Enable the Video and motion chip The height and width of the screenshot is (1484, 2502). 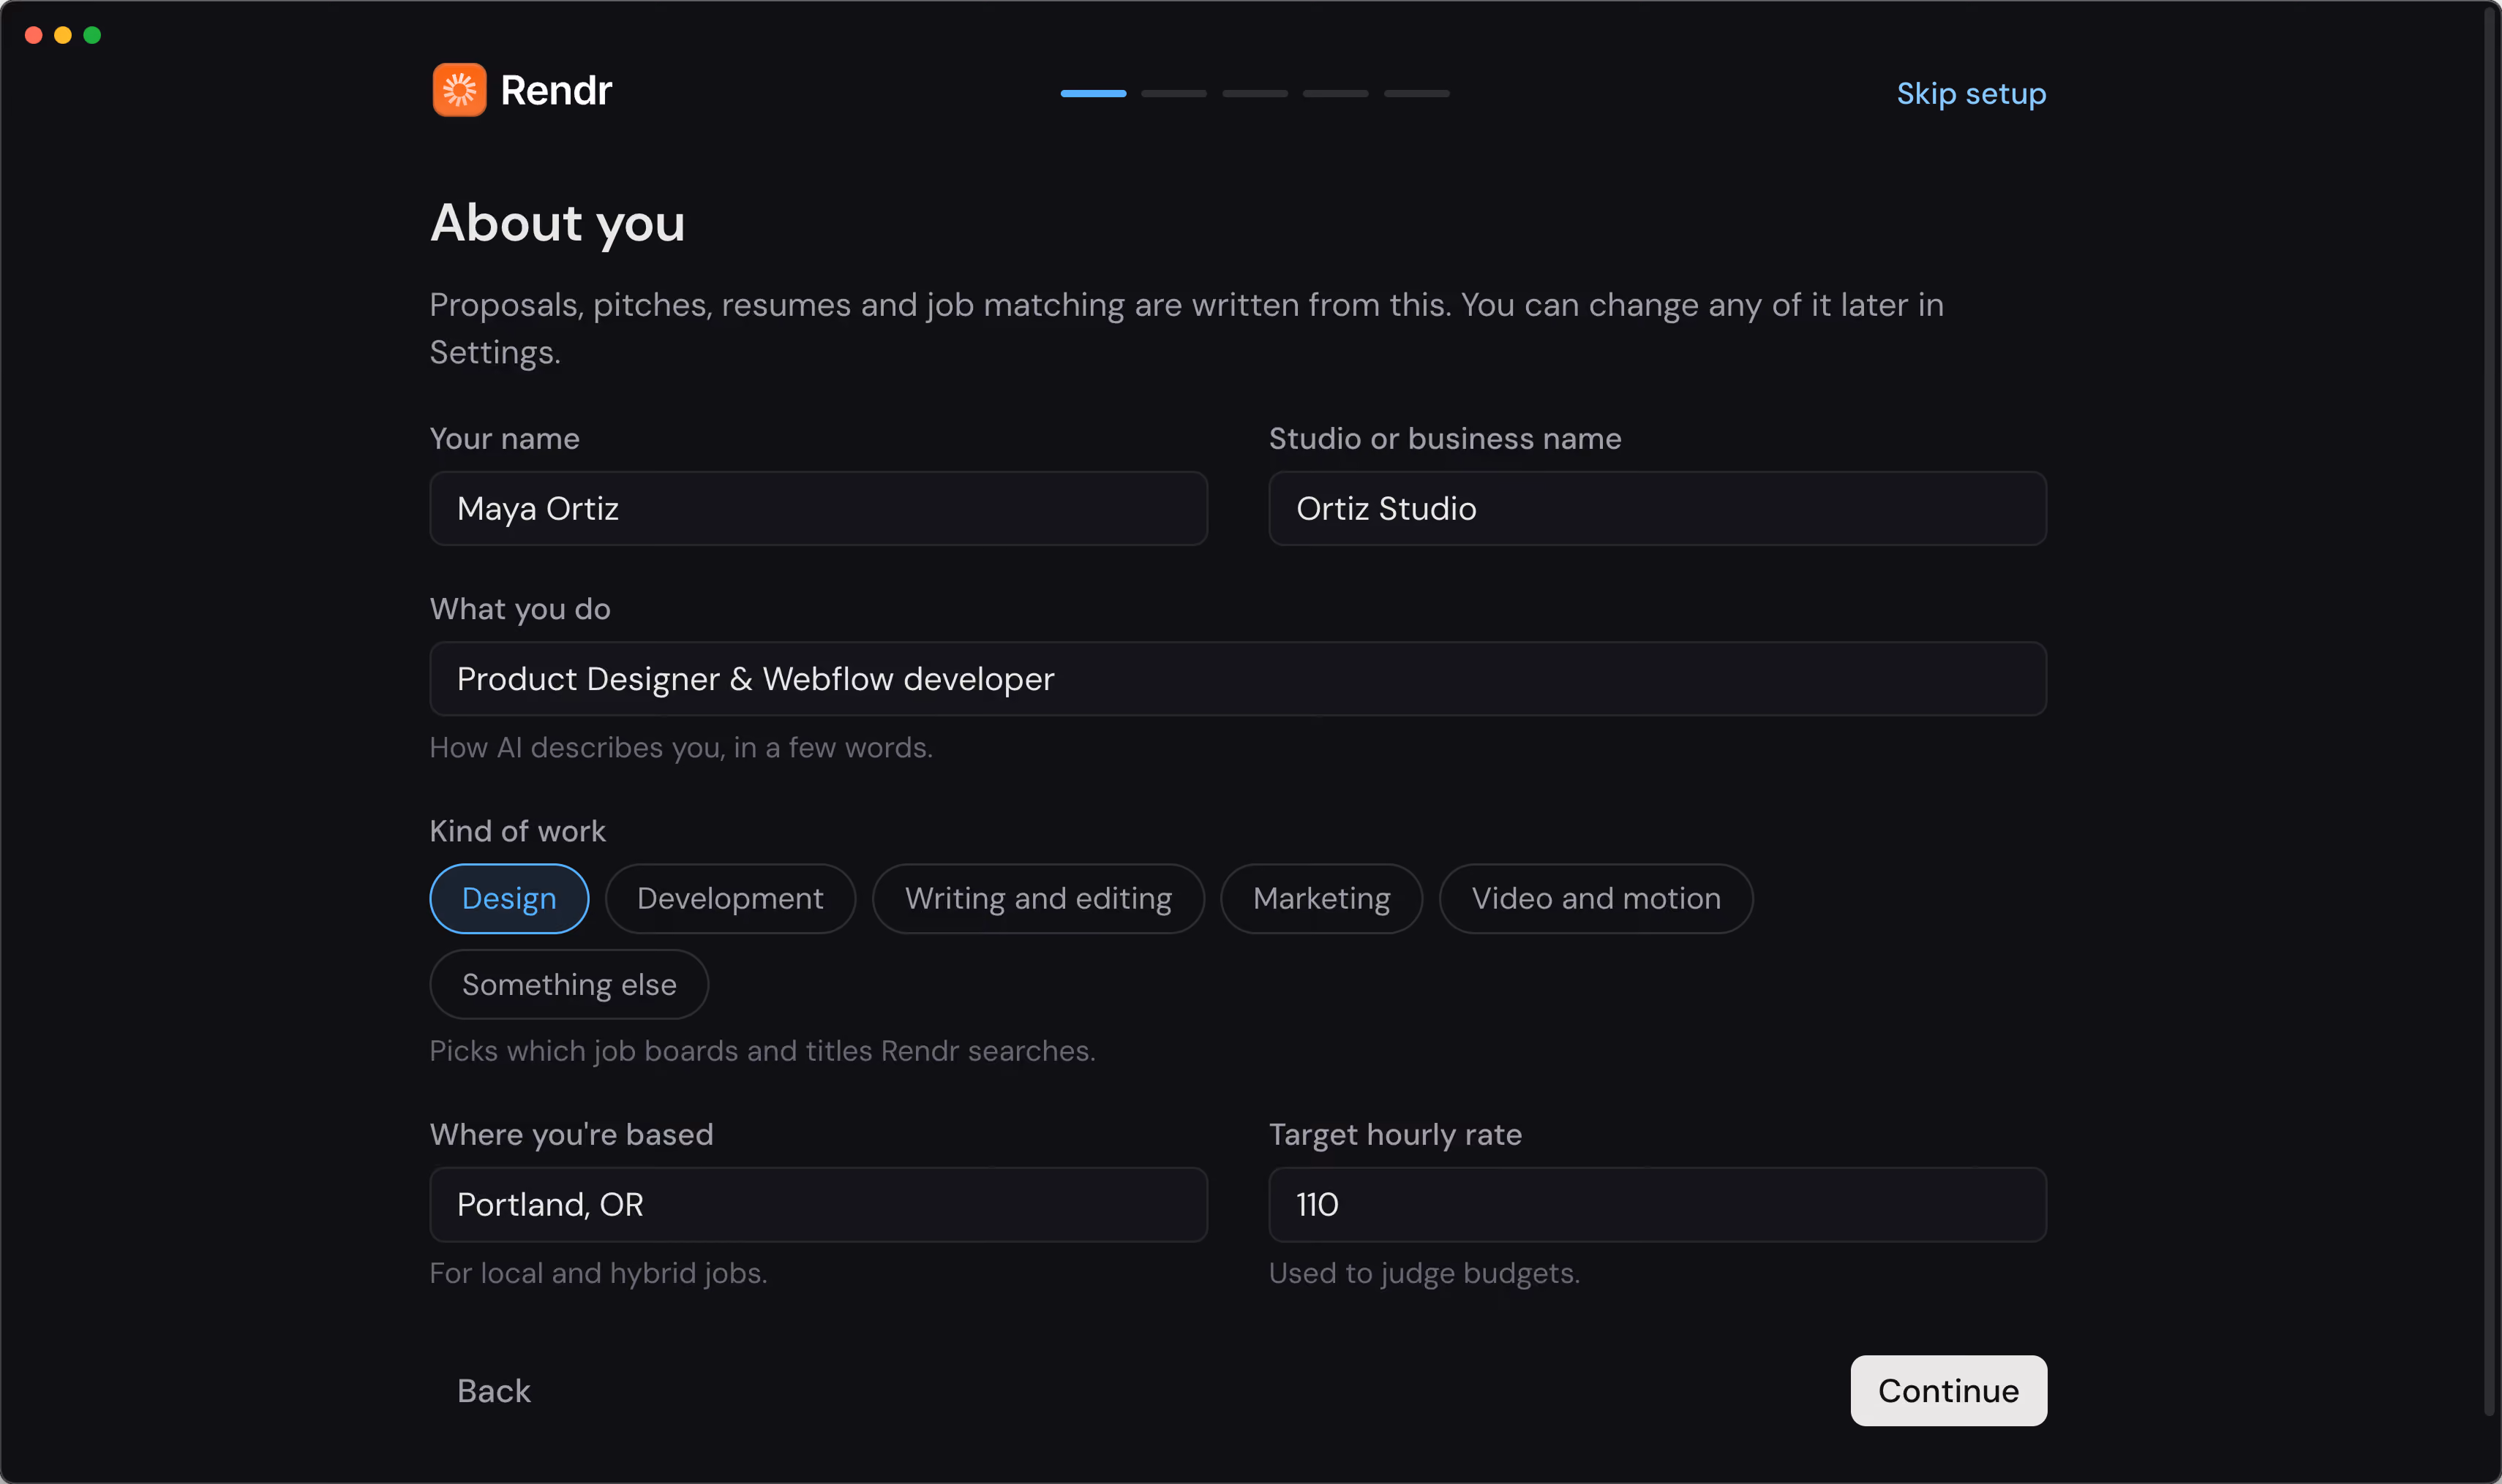click(1596, 898)
